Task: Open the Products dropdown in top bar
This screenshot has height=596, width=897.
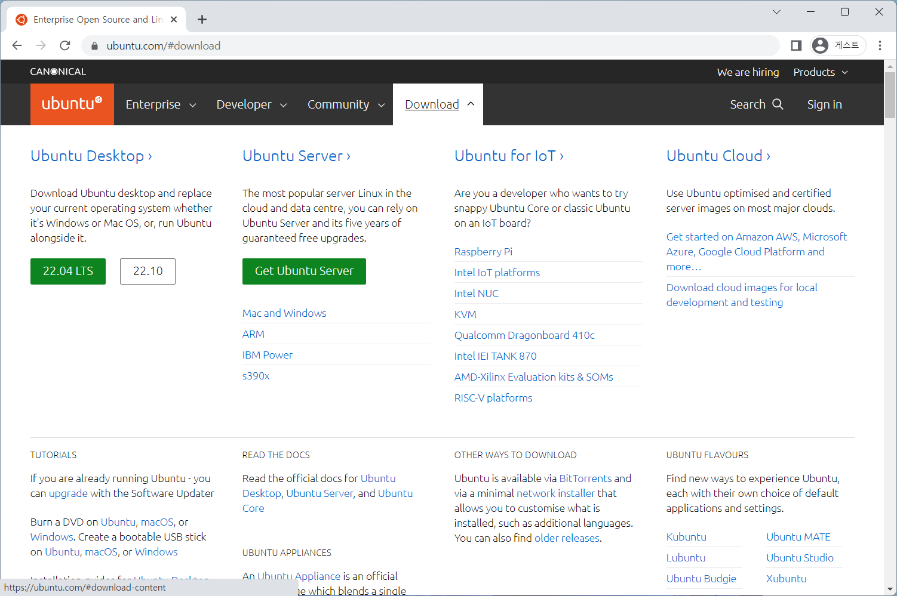Action: pyautogui.click(x=820, y=72)
